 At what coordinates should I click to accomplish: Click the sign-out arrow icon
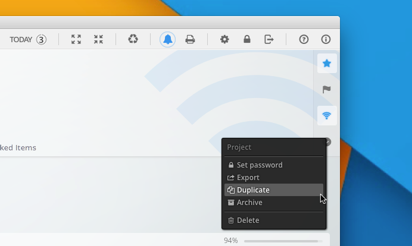tap(269, 40)
